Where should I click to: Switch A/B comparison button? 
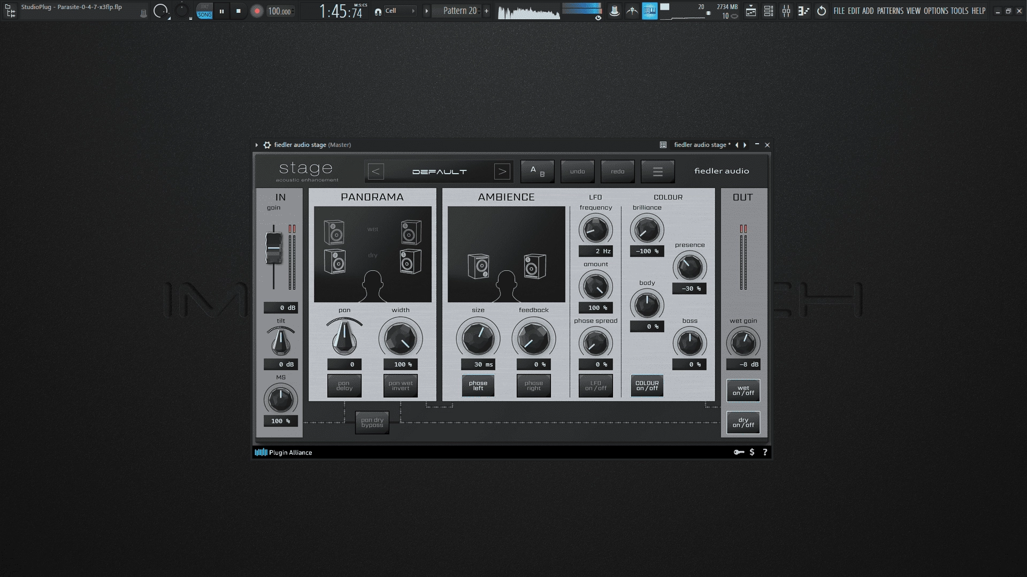[x=538, y=171]
